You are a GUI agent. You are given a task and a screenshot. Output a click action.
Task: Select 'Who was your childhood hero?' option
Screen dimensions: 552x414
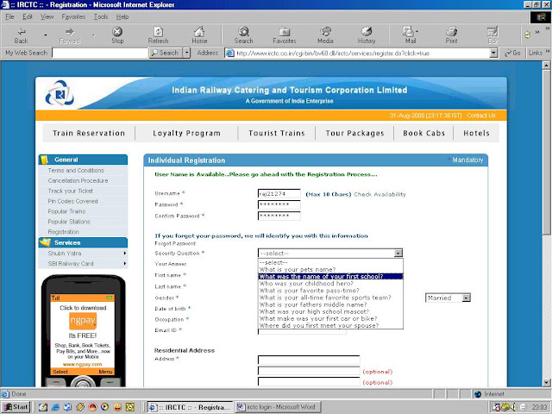pyautogui.click(x=330, y=284)
